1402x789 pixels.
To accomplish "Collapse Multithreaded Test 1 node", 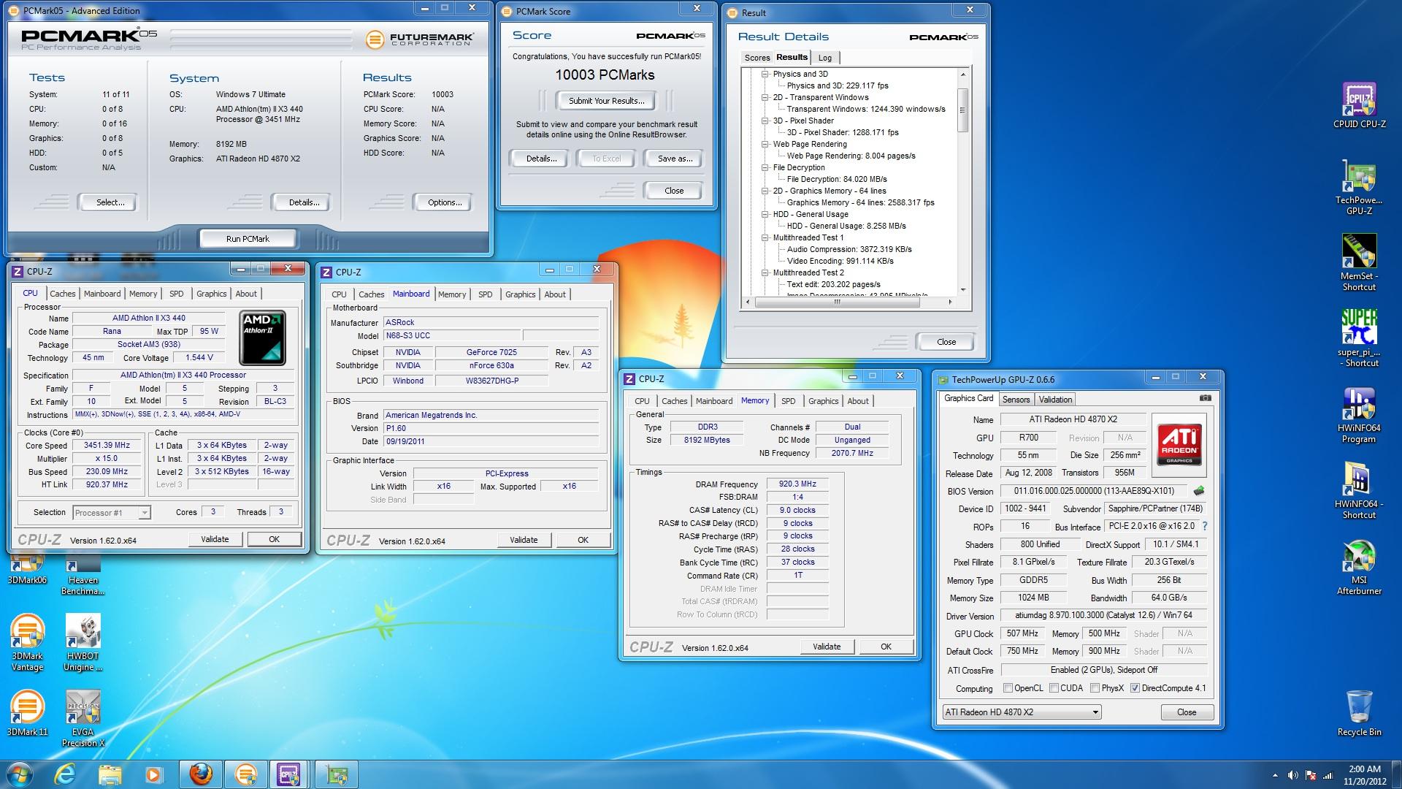I will [x=765, y=237].
